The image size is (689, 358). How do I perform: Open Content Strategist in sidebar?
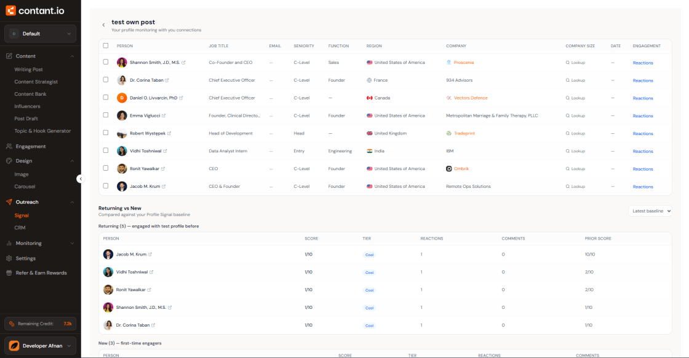(36, 82)
